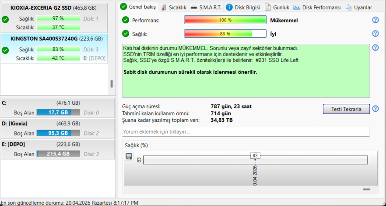Click the C: free space 17,7 GB bar

[58, 112]
